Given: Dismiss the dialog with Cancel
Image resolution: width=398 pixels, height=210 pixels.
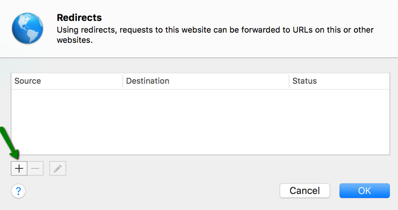Looking at the screenshot, I should pyautogui.click(x=305, y=191).
